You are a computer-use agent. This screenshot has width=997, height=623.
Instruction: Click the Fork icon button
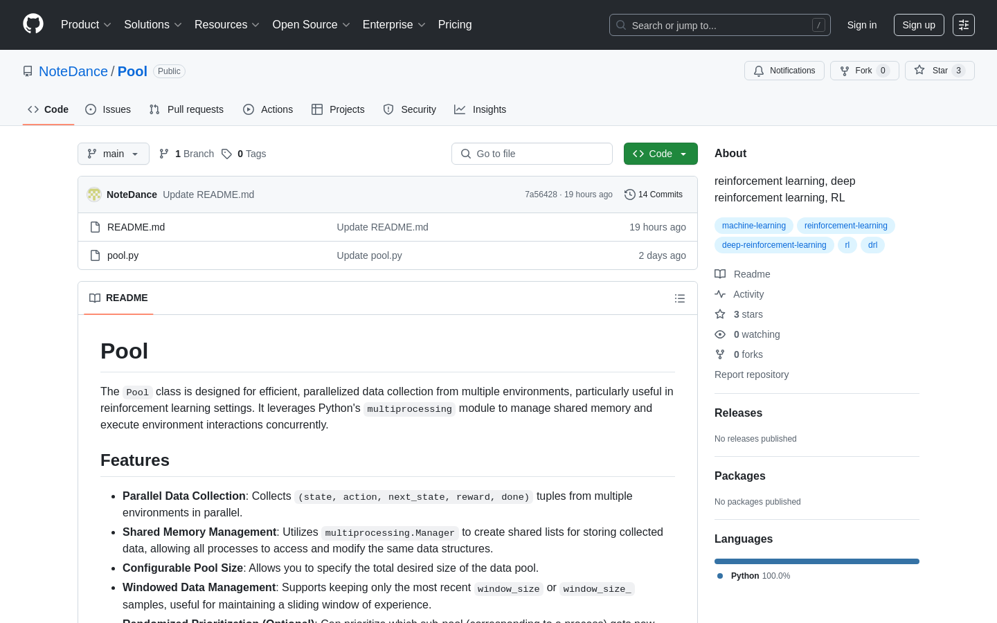865,71
